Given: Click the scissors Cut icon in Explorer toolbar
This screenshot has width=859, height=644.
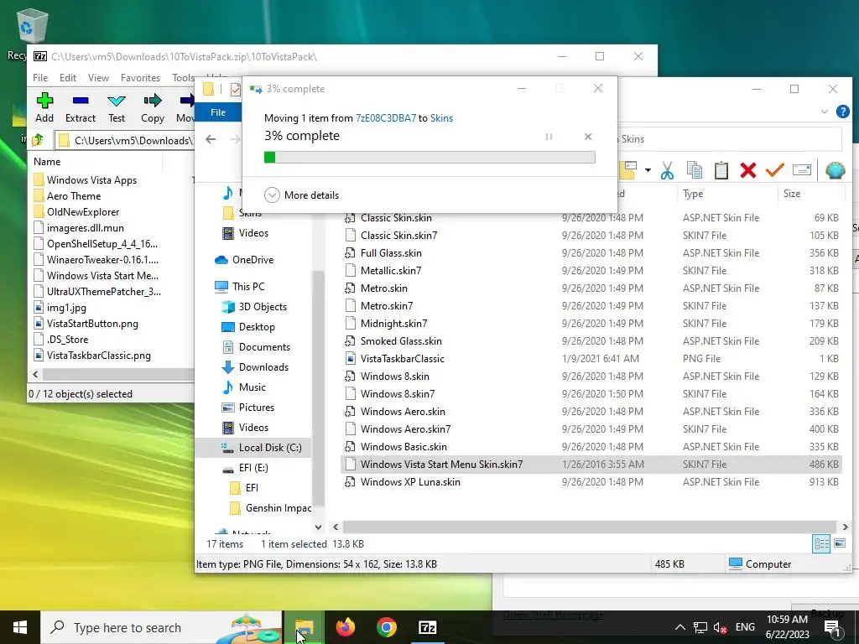Looking at the screenshot, I should click(x=667, y=170).
